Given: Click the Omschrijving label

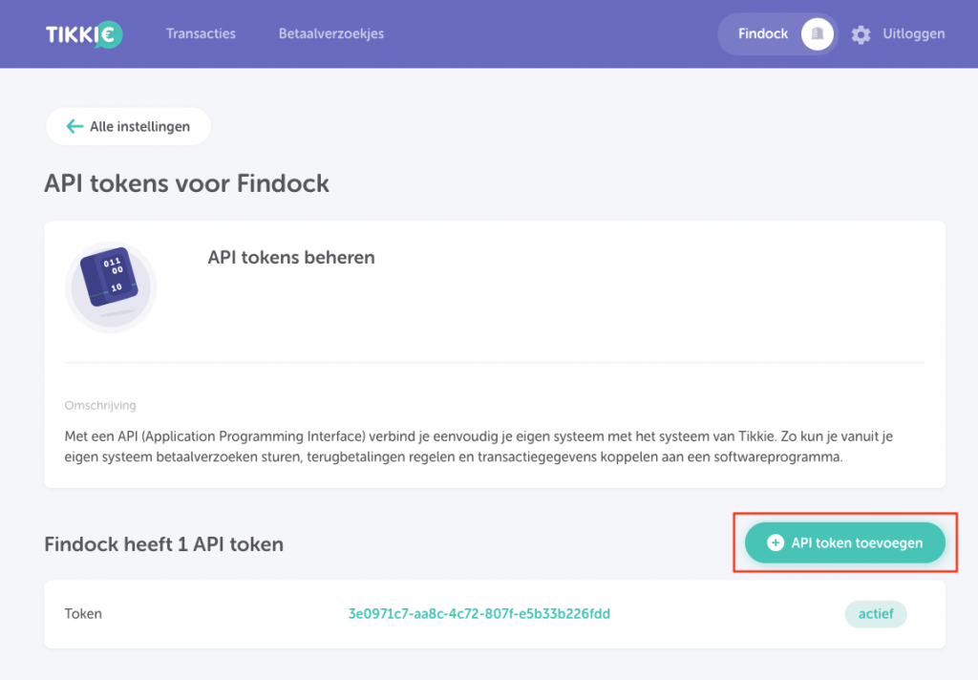Looking at the screenshot, I should 100,405.
